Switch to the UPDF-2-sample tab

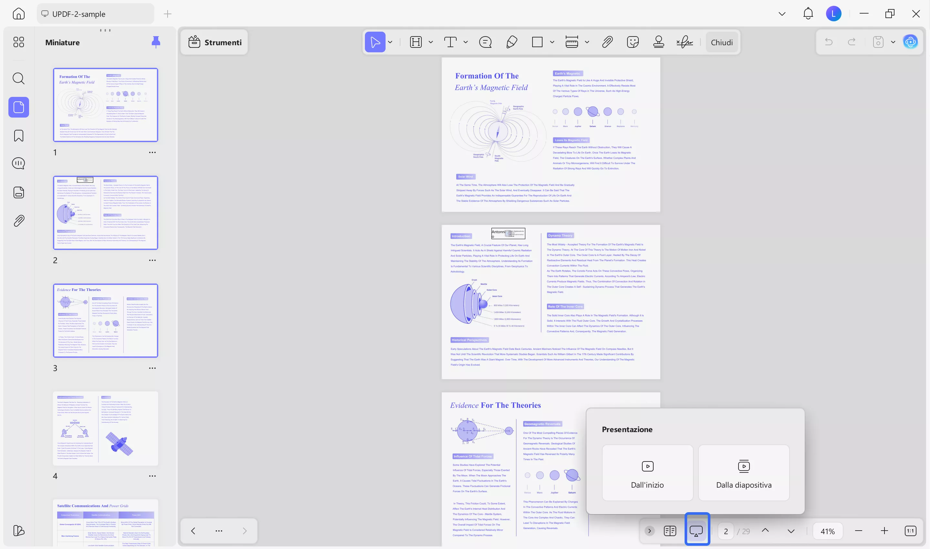[95, 14]
